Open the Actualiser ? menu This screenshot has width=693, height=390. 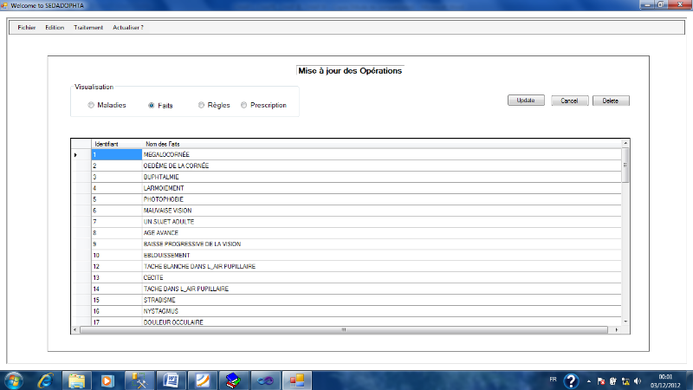[127, 28]
